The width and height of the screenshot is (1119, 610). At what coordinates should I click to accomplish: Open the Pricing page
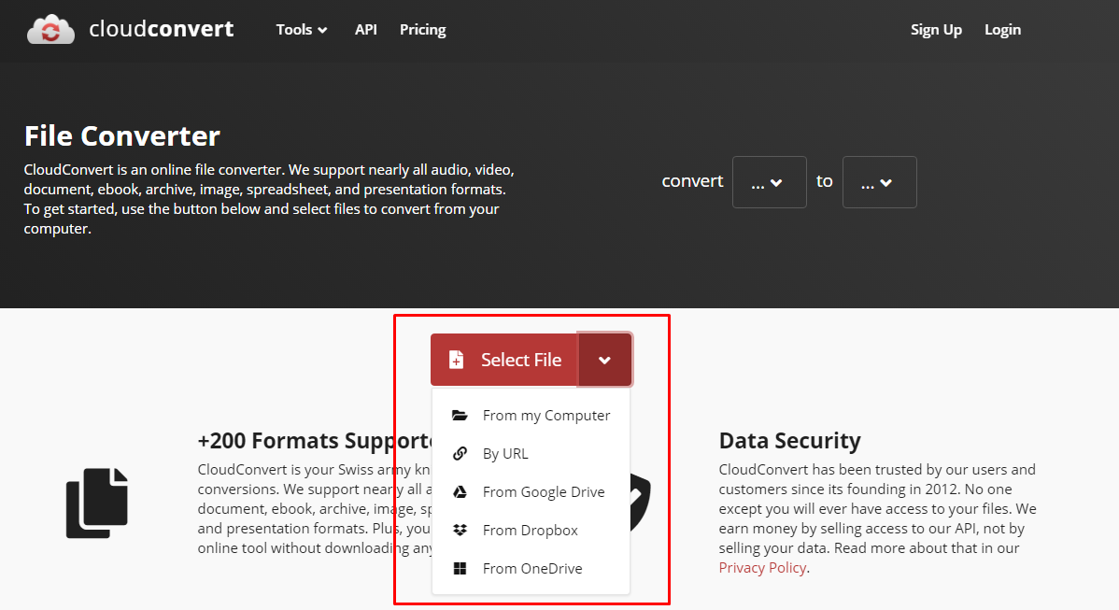click(x=422, y=29)
